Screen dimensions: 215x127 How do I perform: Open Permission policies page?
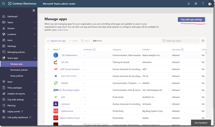pyautogui.click(x=19, y=70)
